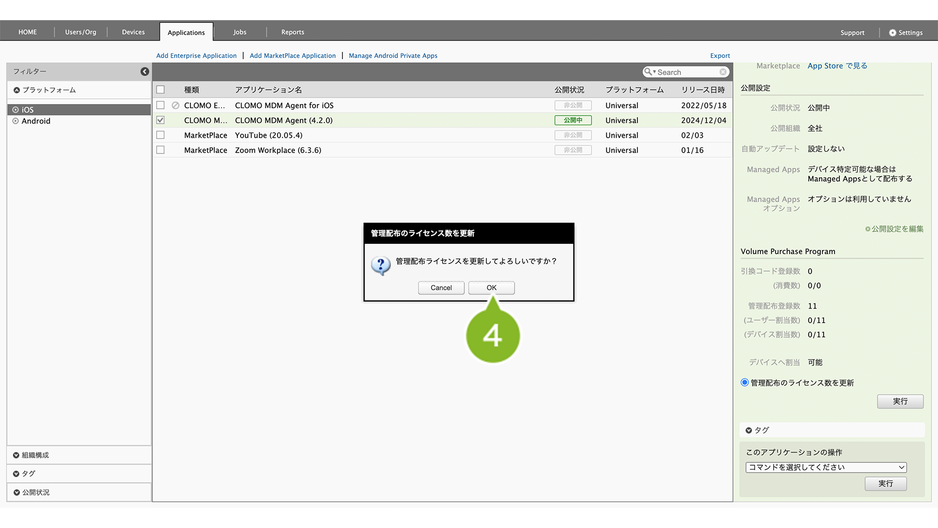
Task: Toggle the select-all checkbox in table header
Action: click(x=160, y=90)
